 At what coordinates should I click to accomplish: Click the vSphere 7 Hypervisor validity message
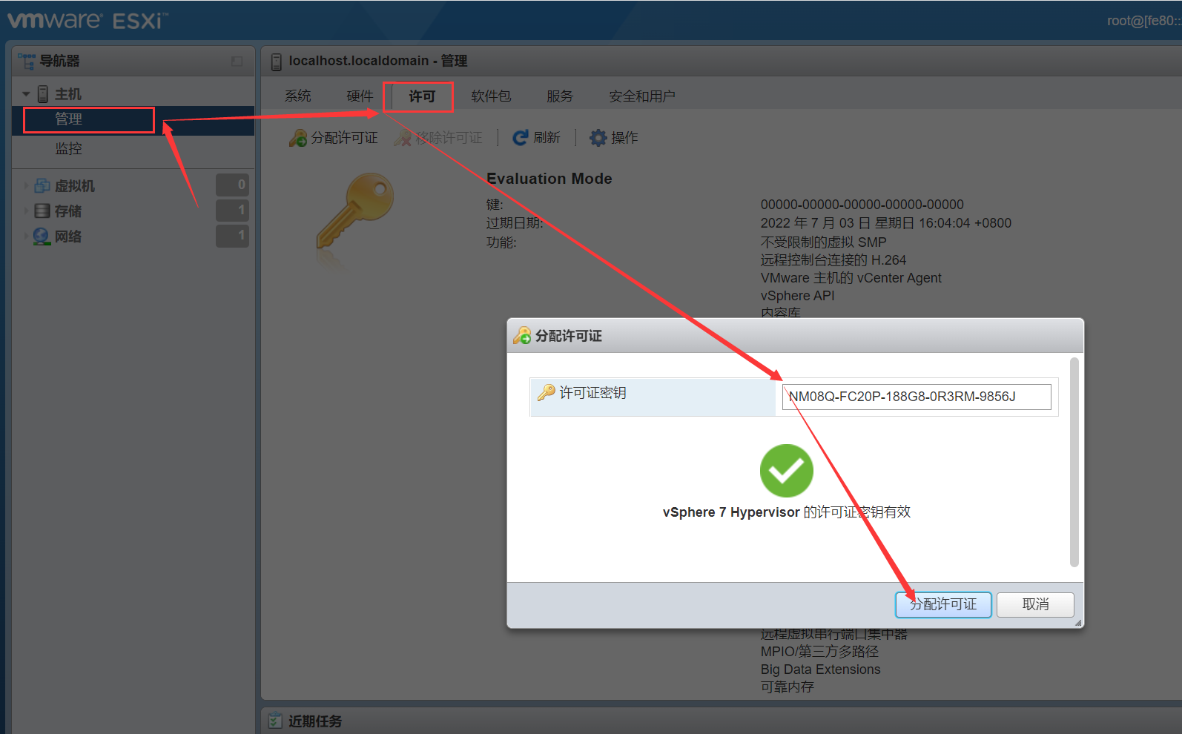(787, 512)
